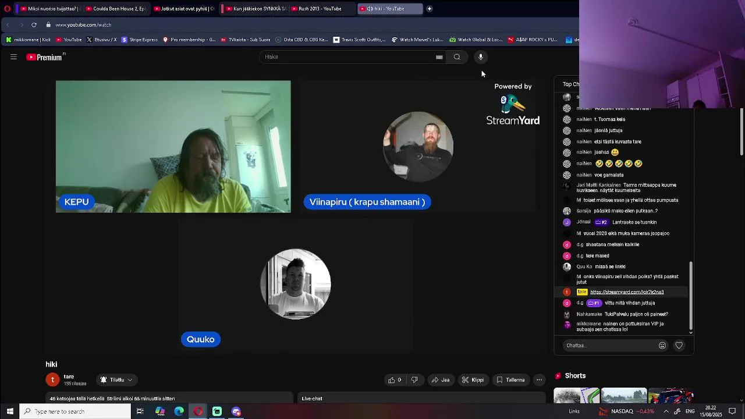The height and width of the screenshot is (419, 745).
Task: Open the notification center icon
Action: tap(732, 411)
